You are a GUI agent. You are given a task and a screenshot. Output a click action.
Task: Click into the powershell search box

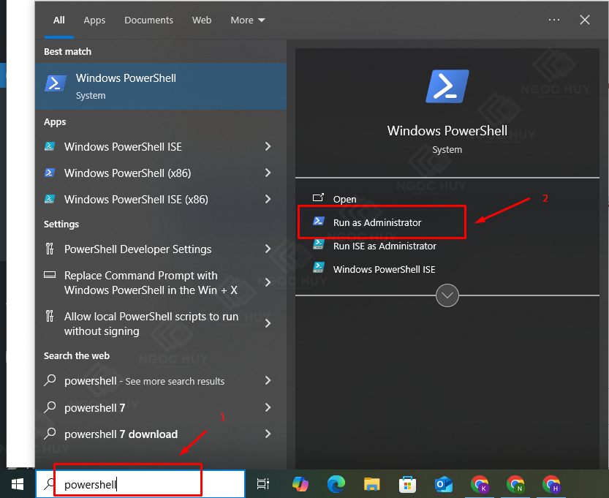click(140, 484)
